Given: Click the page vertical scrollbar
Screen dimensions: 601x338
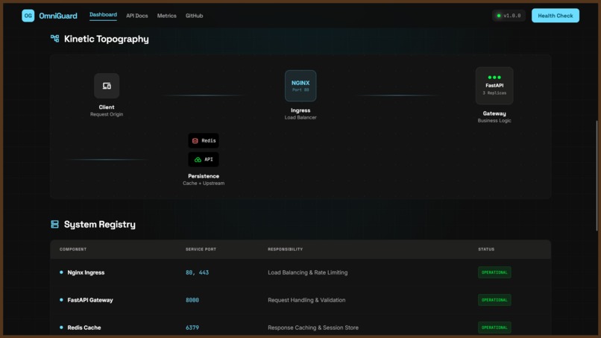Looking at the screenshot, I should click(597, 175).
